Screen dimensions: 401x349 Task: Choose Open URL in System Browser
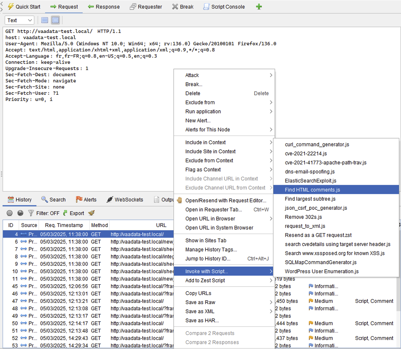tap(219, 228)
